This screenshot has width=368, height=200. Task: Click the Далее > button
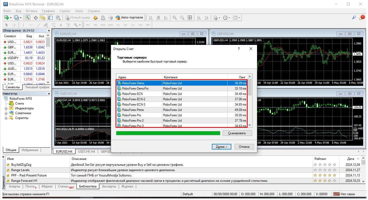pyautogui.click(x=221, y=147)
